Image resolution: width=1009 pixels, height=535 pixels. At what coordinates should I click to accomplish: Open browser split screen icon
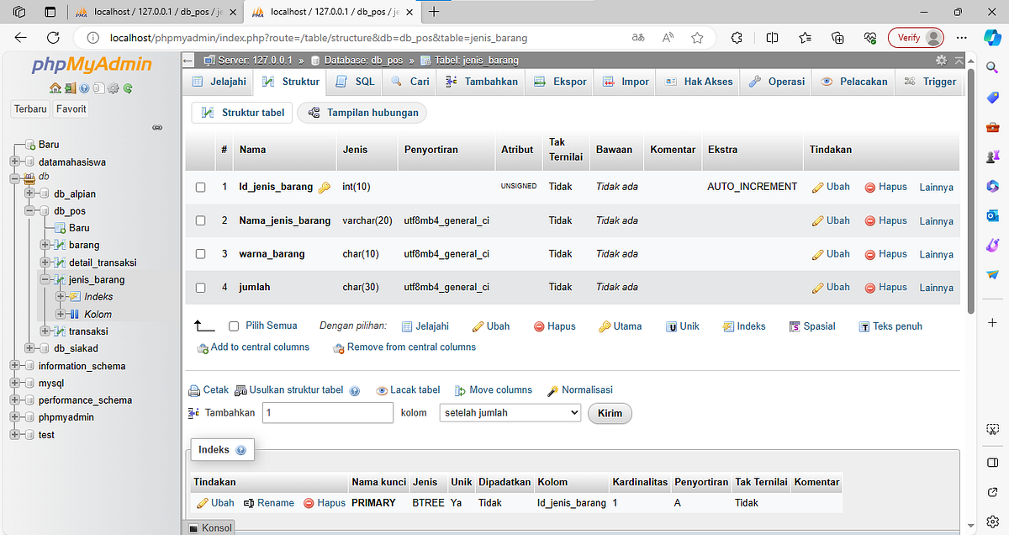pyautogui.click(x=772, y=38)
